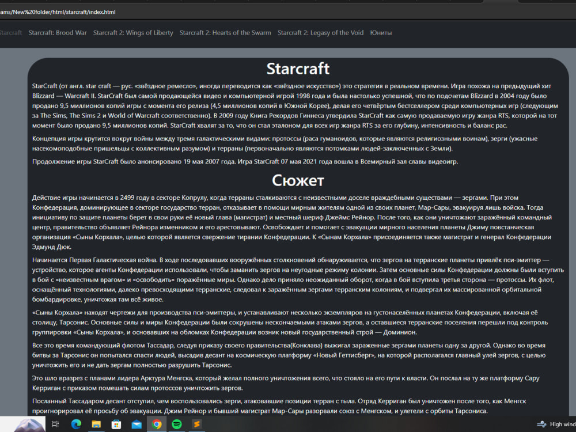Click the paragraph starting 'Продолжение игры StarCraft'
The image size is (576, 432).
click(245, 162)
